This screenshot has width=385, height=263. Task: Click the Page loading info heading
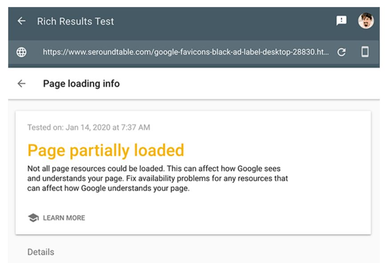point(81,84)
